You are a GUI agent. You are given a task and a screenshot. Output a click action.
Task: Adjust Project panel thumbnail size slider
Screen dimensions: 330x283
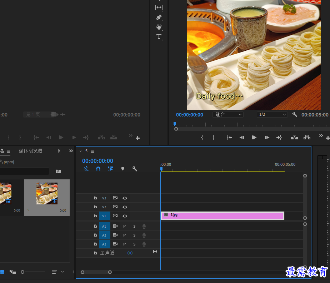pyautogui.click(x=22, y=272)
